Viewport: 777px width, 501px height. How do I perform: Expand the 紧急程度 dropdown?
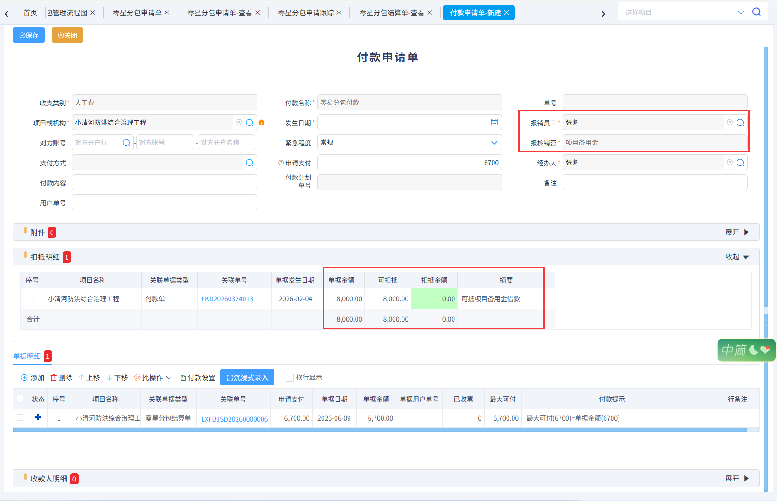point(494,143)
